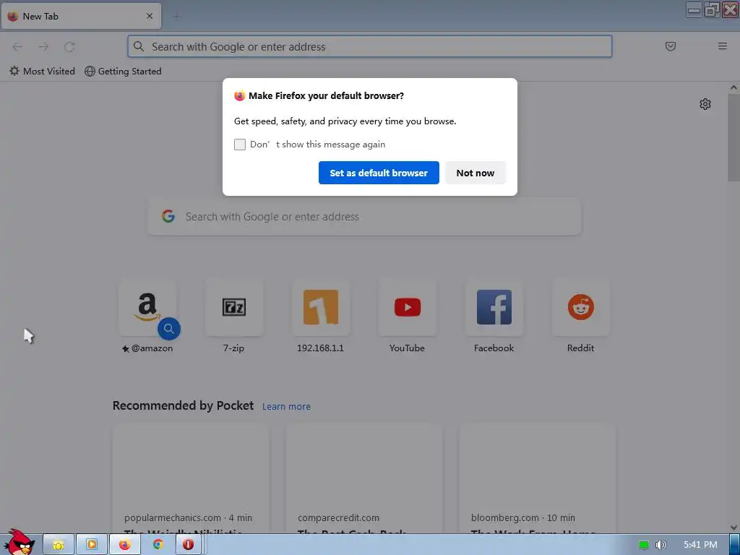This screenshot has height=555, width=740.
Task: Click the Set as default browser button
Action: tap(379, 173)
